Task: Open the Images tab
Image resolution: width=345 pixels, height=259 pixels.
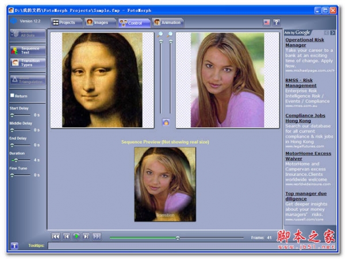Action: pyautogui.click(x=100, y=22)
